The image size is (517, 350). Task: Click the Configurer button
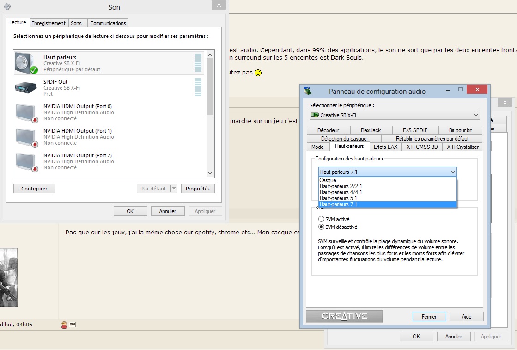coord(34,189)
